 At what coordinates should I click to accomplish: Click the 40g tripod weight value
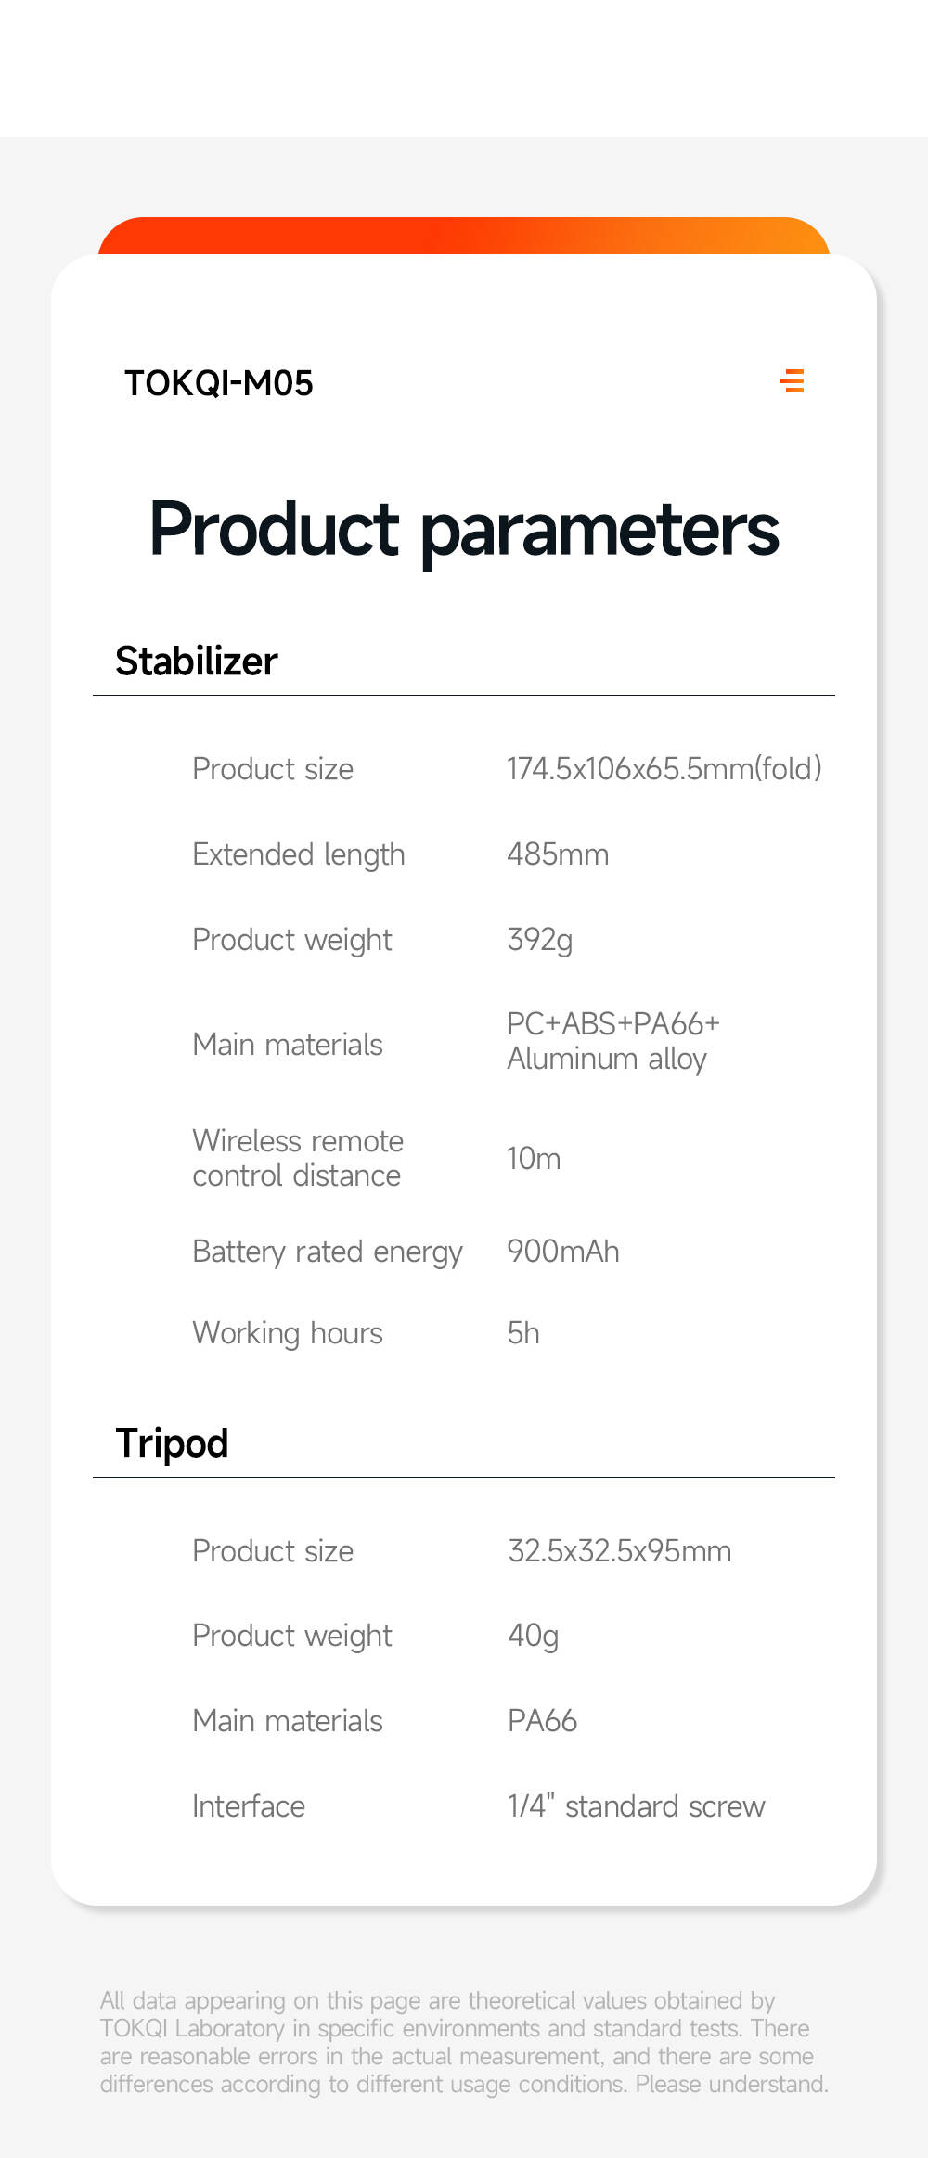point(533,1636)
